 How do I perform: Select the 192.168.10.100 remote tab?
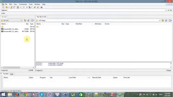coord(41,17)
